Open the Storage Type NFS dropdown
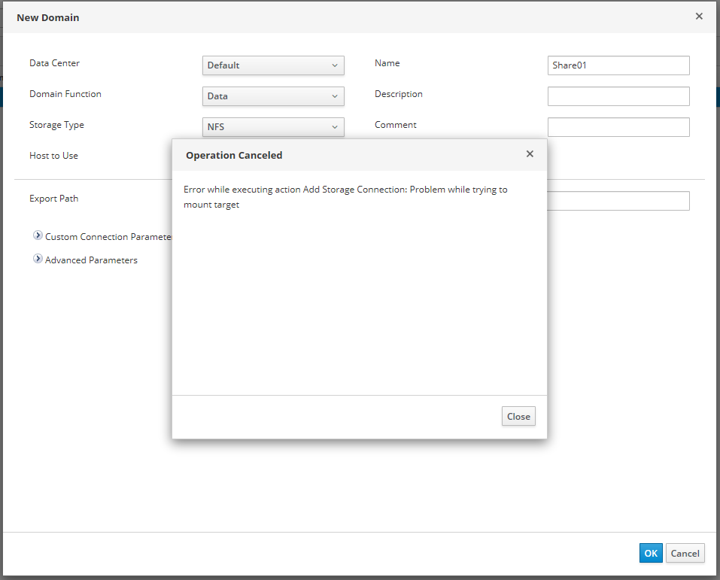720x580 pixels. (273, 127)
